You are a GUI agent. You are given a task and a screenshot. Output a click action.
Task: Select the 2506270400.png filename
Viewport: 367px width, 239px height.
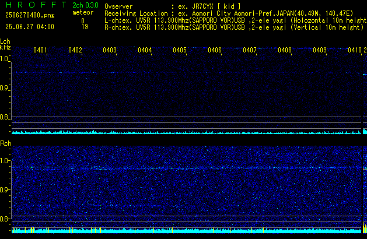click(x=30, y=15)
